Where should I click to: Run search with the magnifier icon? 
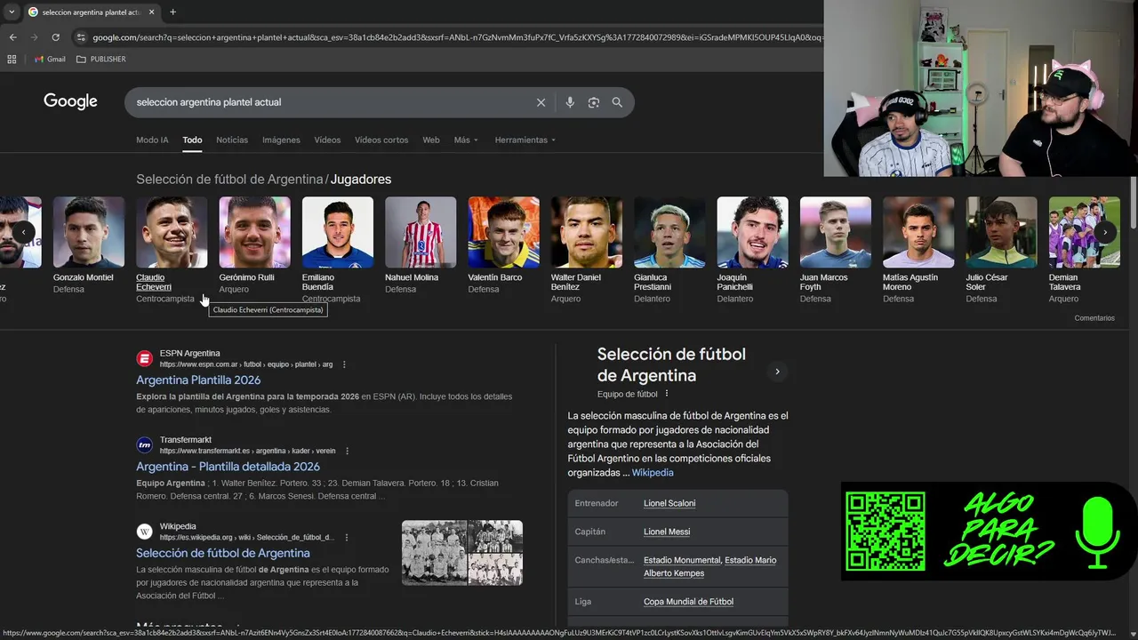pos(617,102)
